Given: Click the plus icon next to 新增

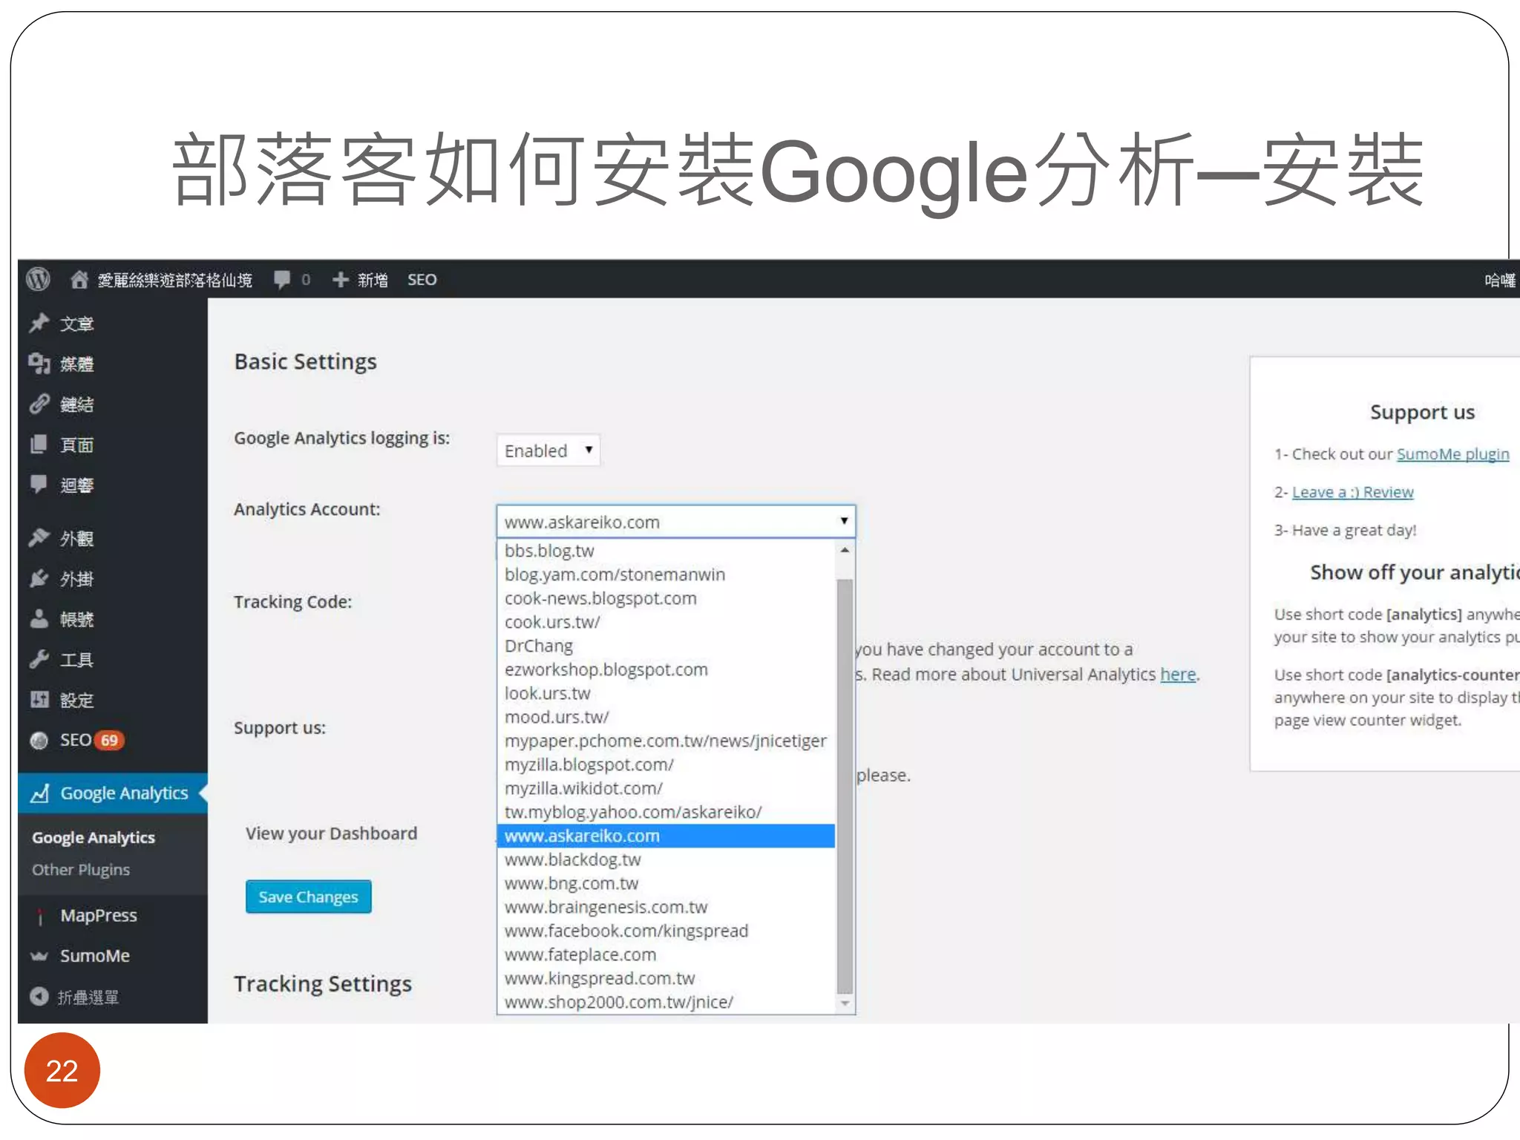Looking at the screenshot, I should (x=341, y=280).
